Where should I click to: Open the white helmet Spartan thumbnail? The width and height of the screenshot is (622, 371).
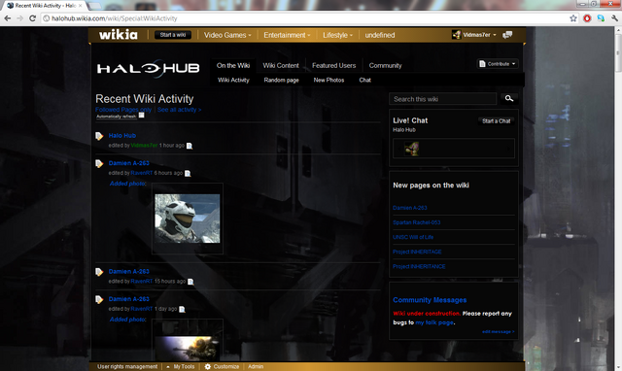pos(188,219)
